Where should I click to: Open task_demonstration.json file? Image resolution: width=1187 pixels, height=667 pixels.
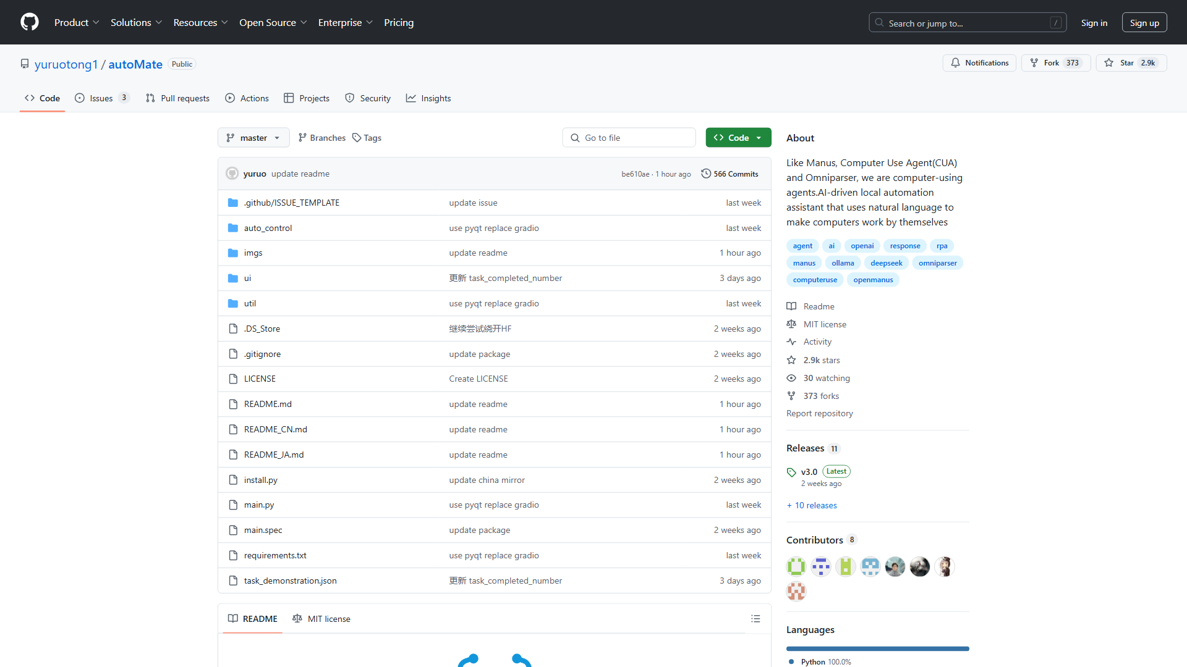point(290,581)
